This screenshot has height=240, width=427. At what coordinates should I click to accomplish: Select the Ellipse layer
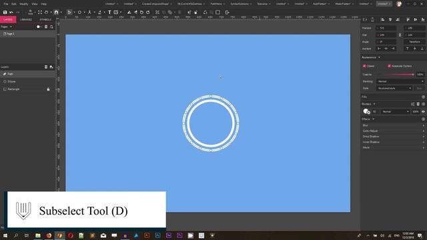tap(27, 81)
